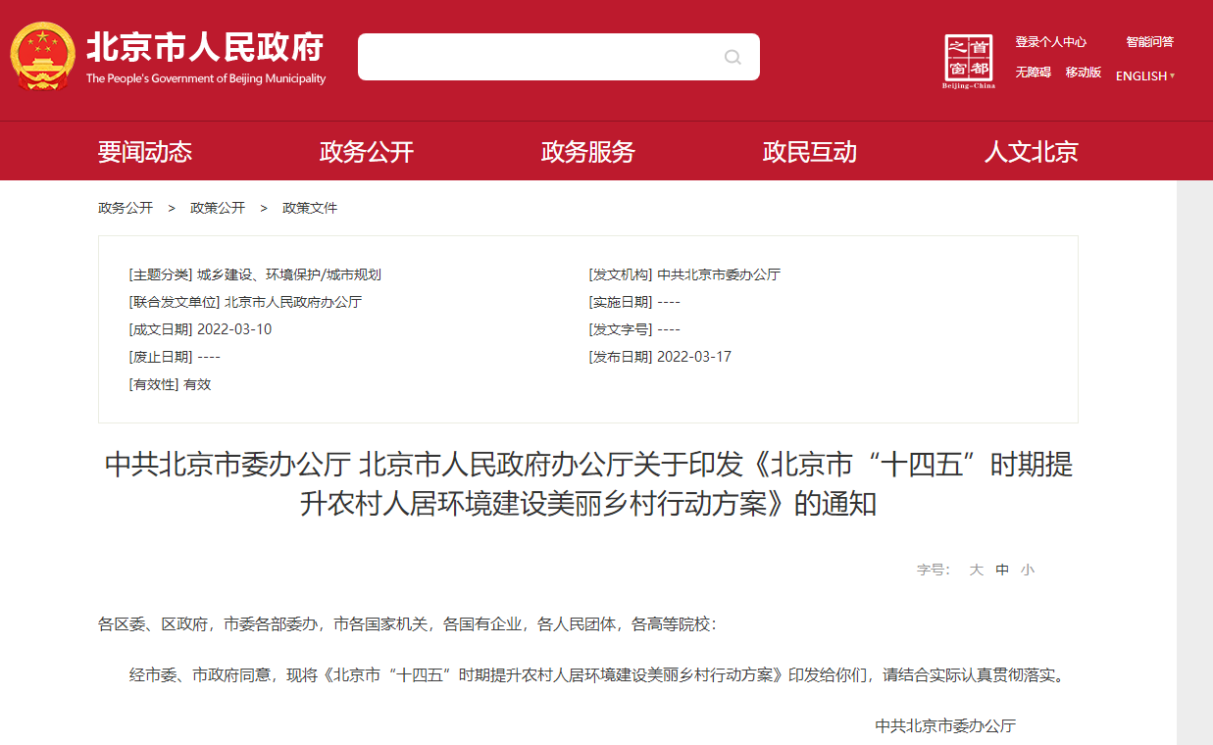Expand the ENGLISH language dropdown
Screen dimensions: 1213x745
tap(1144, 75)
